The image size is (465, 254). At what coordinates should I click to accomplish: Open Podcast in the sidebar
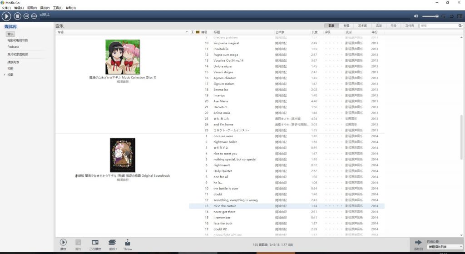[x=13, y=47]
